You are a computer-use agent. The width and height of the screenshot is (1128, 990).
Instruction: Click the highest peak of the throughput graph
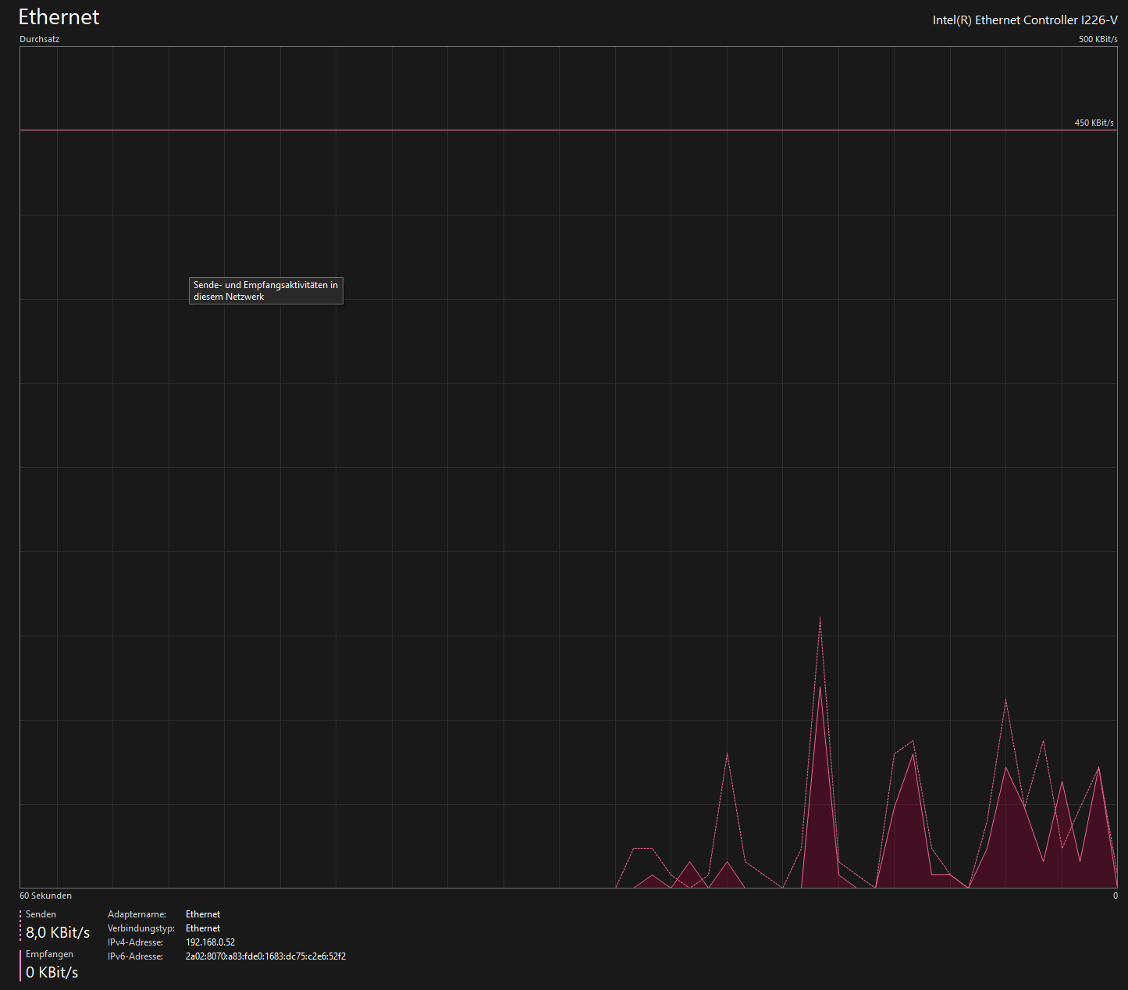pyautogui.click(x=820, y=617)
